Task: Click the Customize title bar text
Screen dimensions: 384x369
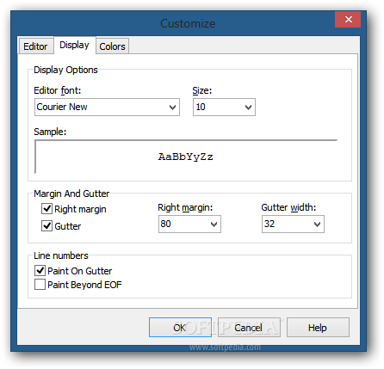Action: tap(188, 23)
